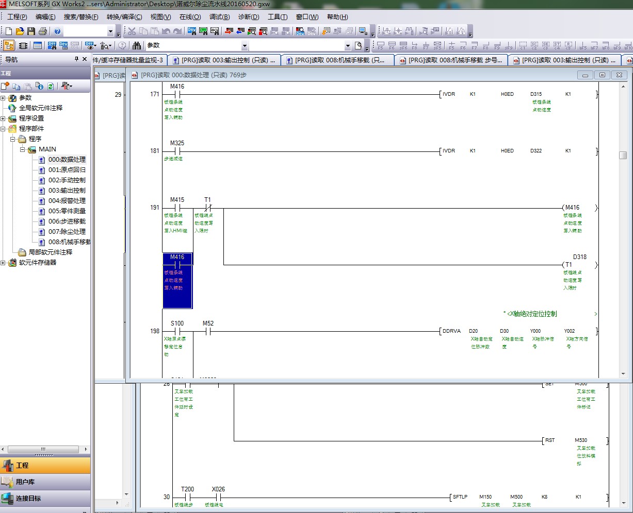
Task: Pin the 导航 navigation panel
Action: 77,59
